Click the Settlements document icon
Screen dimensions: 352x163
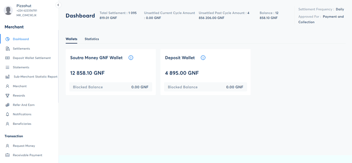(7, 49)
